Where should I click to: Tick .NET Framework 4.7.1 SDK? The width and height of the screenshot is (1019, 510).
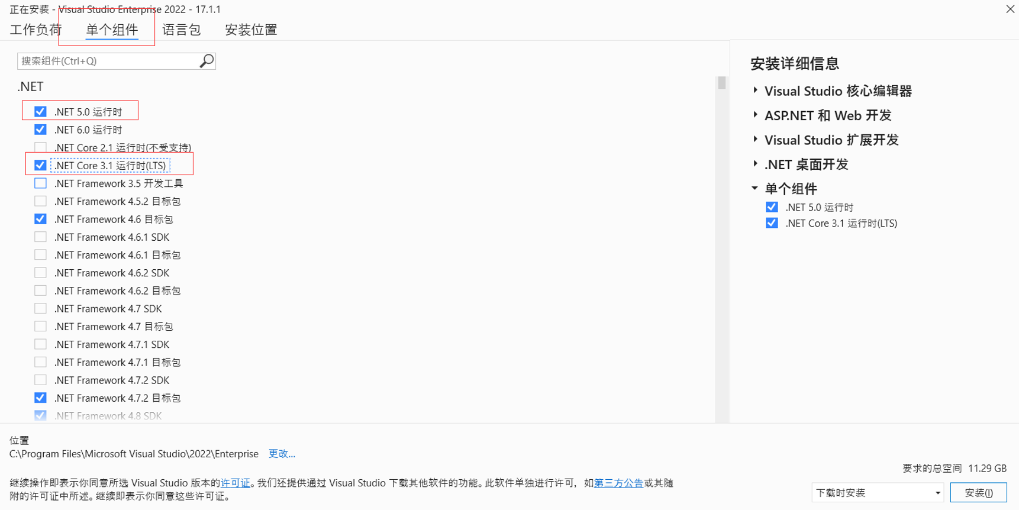(x=40, y=344)
